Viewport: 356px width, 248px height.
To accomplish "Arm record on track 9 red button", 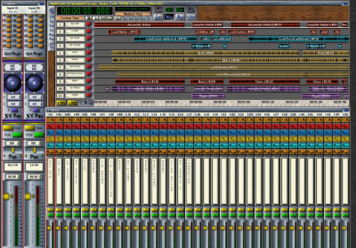I will coord(88,81).
